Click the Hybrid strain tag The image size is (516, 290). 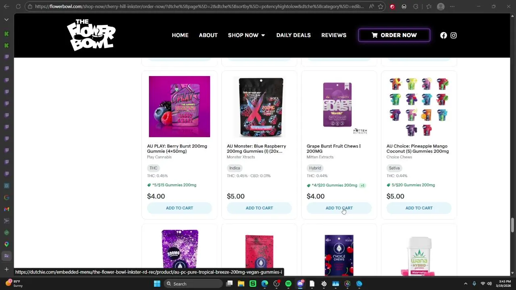pos(315,168)
